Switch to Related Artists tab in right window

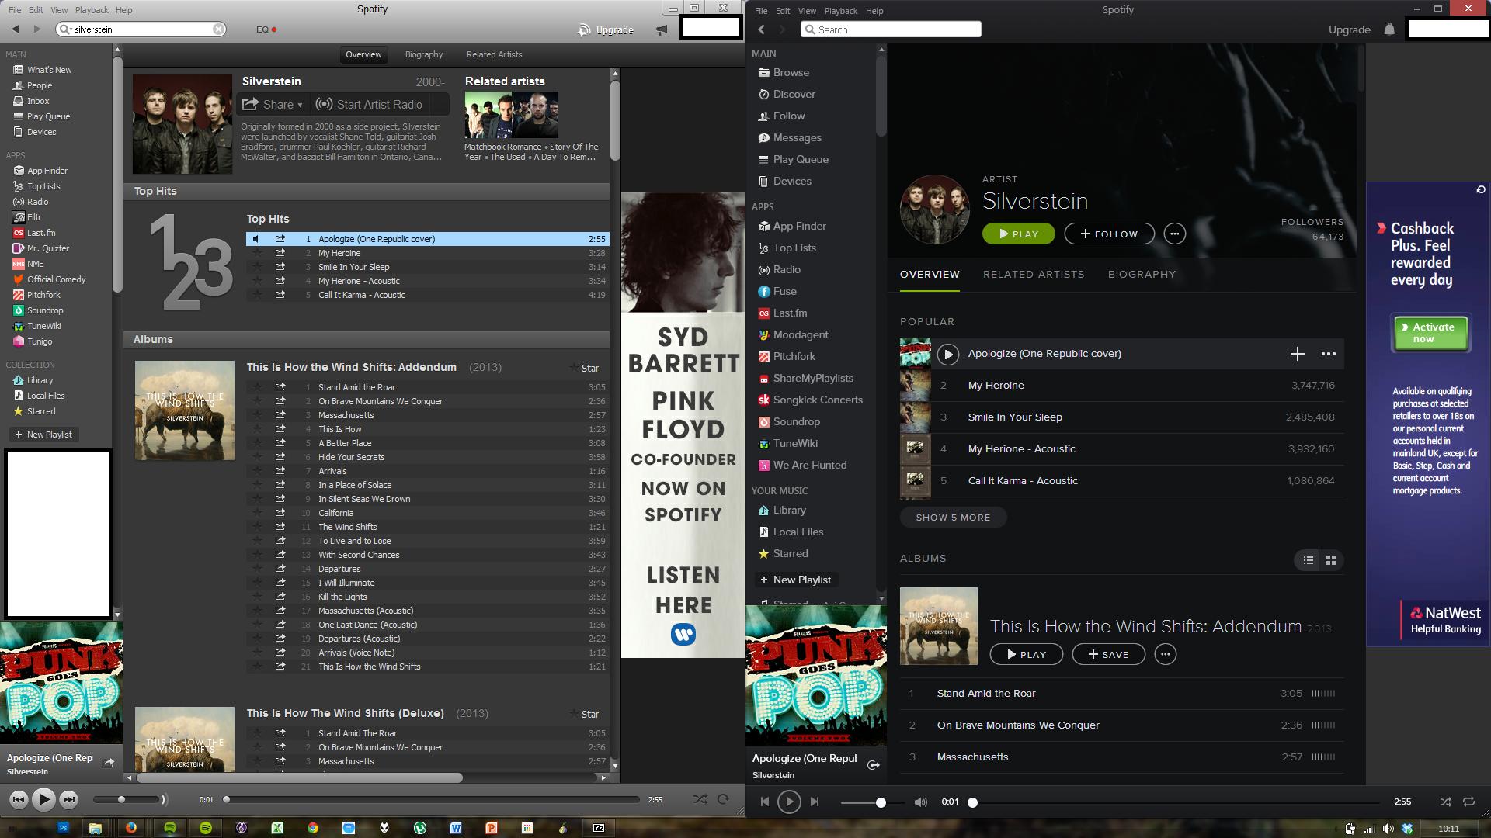coord(1034,274)
